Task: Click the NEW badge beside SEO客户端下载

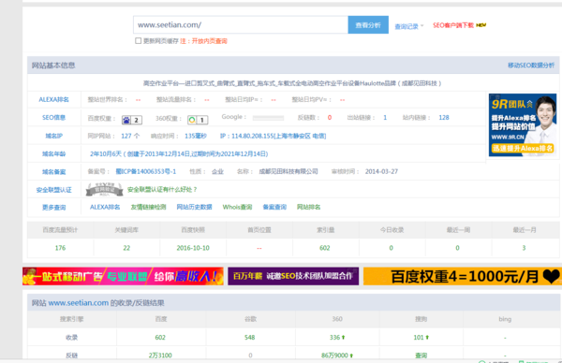Action: [481, 25]
